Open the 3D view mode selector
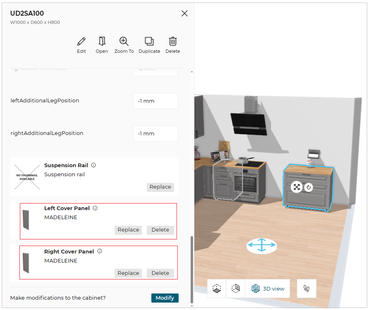Image resolution: width=368 pixels, height=310 pixels. pyautogui.click(x=268, y=289)
